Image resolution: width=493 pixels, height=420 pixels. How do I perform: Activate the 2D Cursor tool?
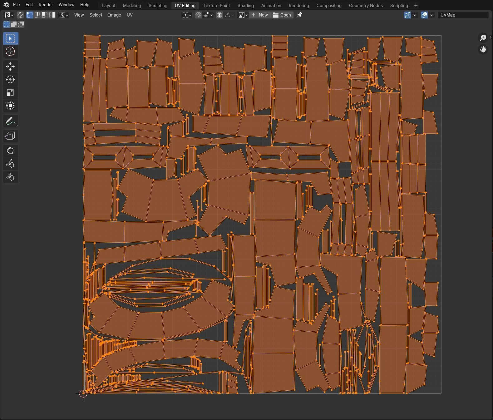[x=10, y=52]
